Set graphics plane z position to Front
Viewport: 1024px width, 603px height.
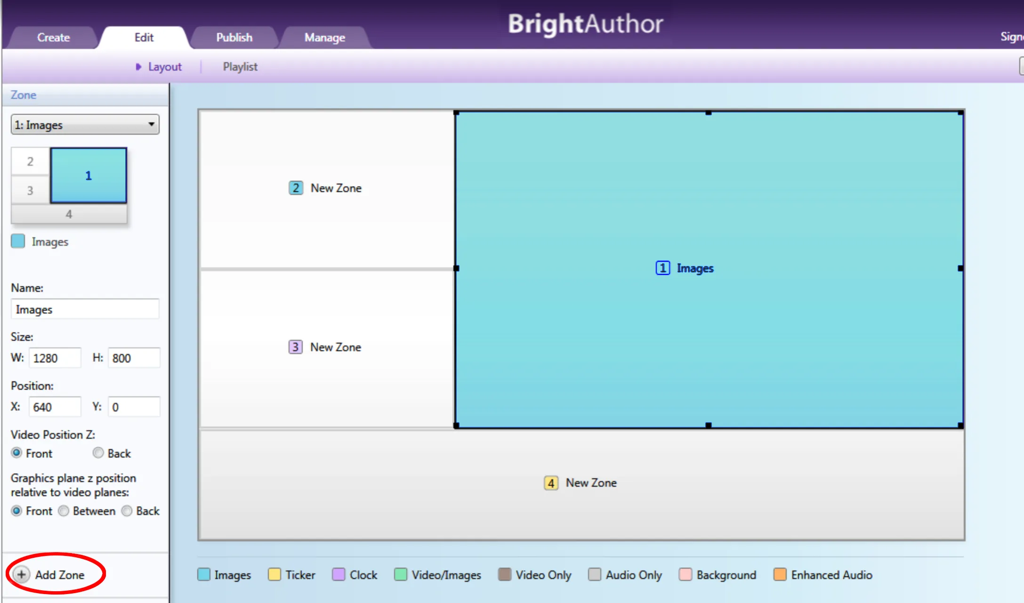click(x=16, y=511)
